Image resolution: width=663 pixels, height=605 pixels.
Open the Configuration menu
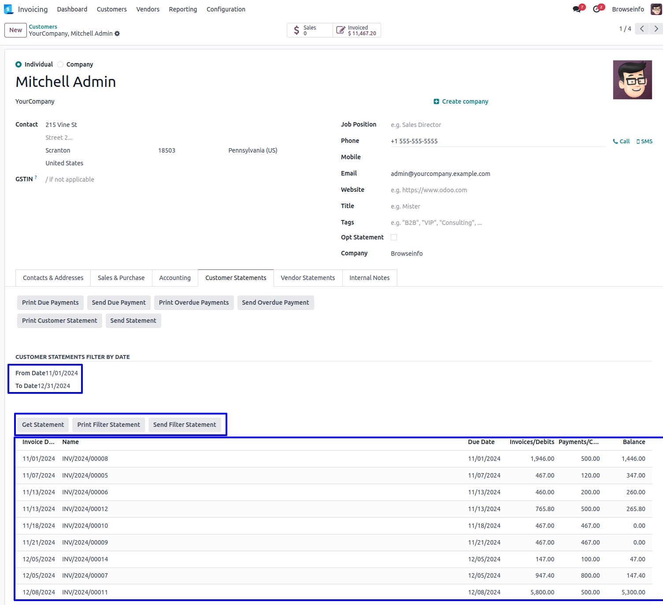coord(226,9)
